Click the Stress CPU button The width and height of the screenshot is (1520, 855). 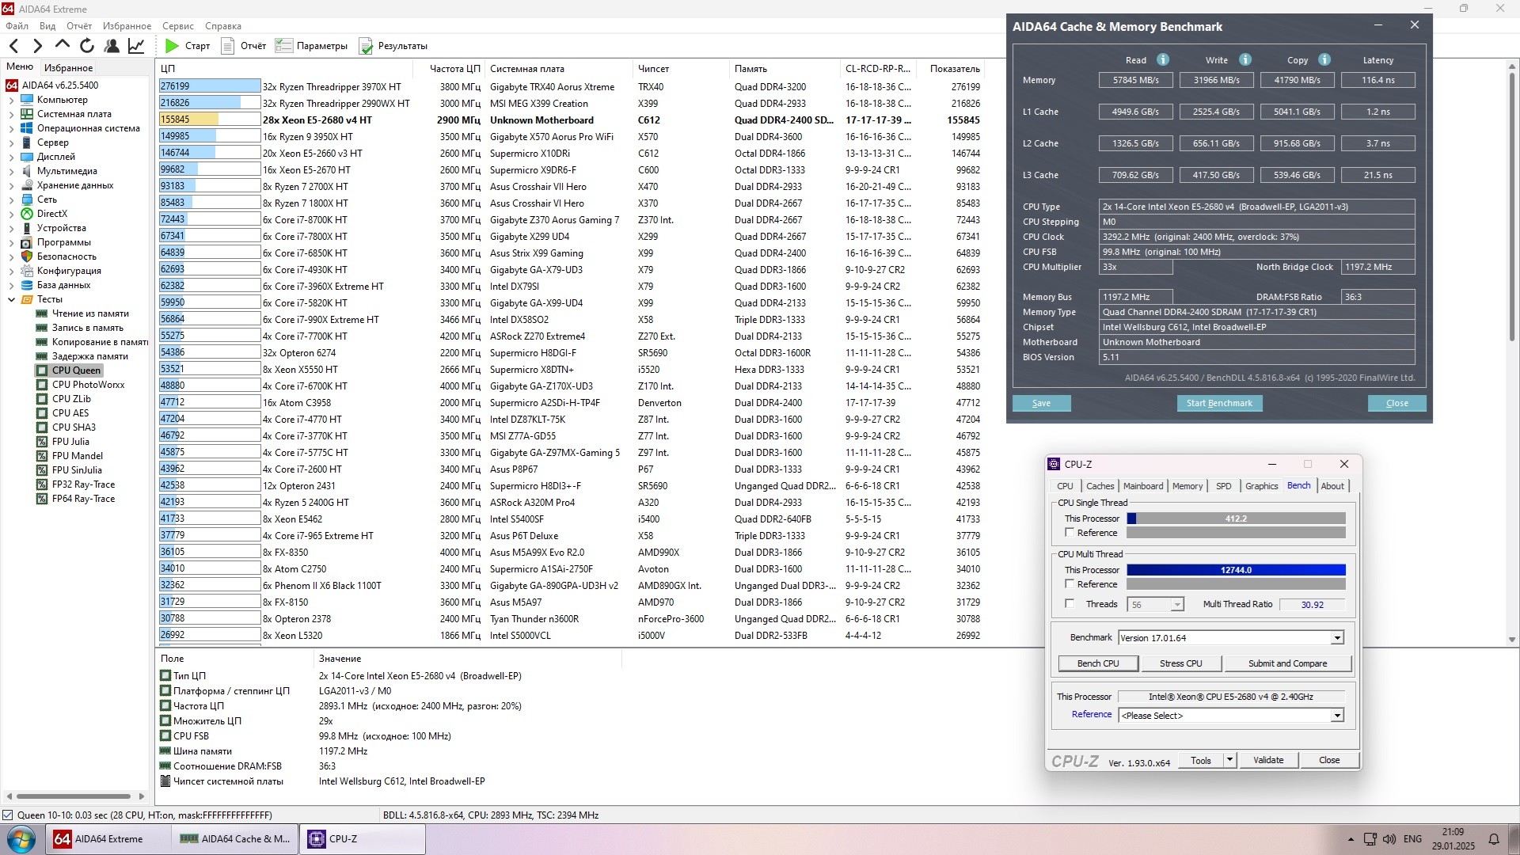click(1181, 663)
